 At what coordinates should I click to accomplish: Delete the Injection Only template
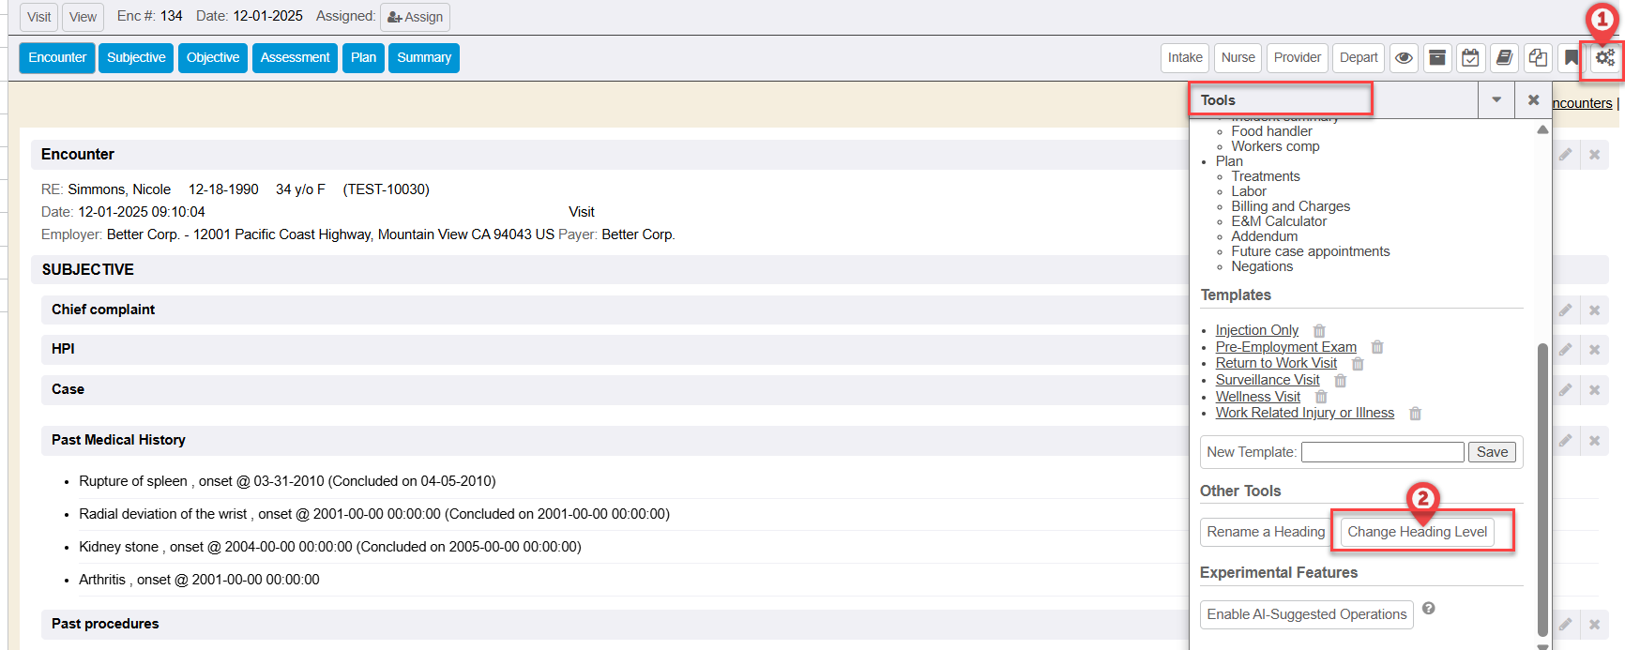click(x=1319, y=331)
